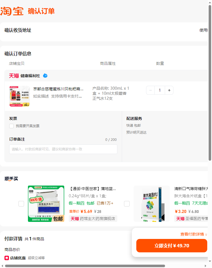212x268 pixels.
Task: Click 预计明天送达 delivery estimate
Action: (136, 132)
